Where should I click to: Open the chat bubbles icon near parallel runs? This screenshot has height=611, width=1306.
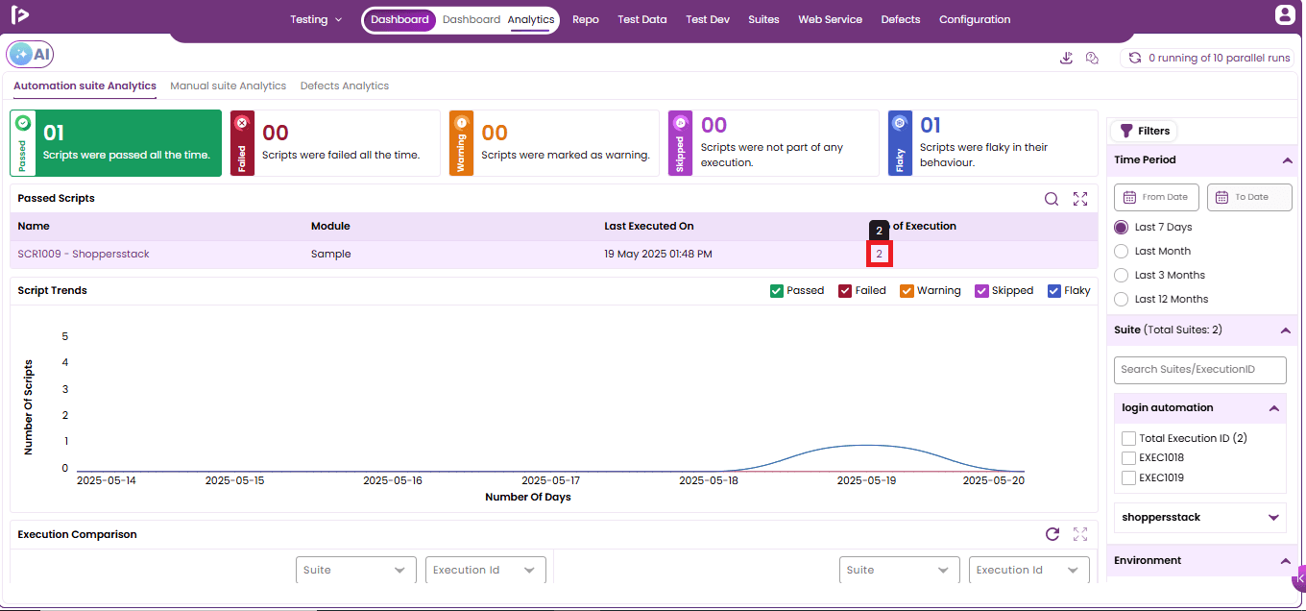coord(1092,58)
